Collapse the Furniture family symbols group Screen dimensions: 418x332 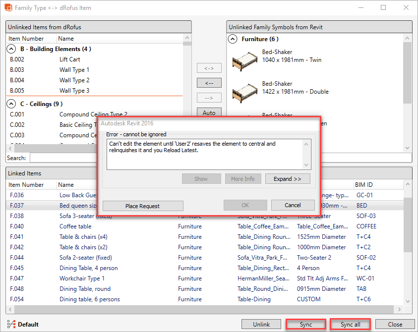232,39
